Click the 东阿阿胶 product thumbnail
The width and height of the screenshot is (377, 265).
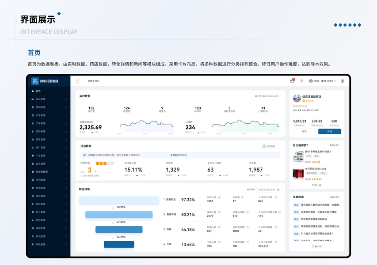pyautogui.click(x=298, y=174)
